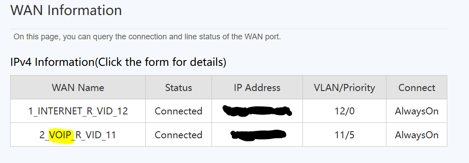Select the 2_VOIP_R_VID_11 WAN name cell

(x=78, y=135)
